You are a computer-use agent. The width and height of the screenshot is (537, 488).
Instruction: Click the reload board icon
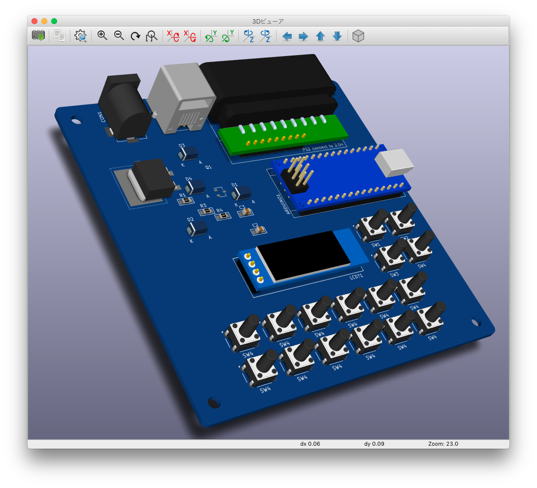tap(38, 35)
